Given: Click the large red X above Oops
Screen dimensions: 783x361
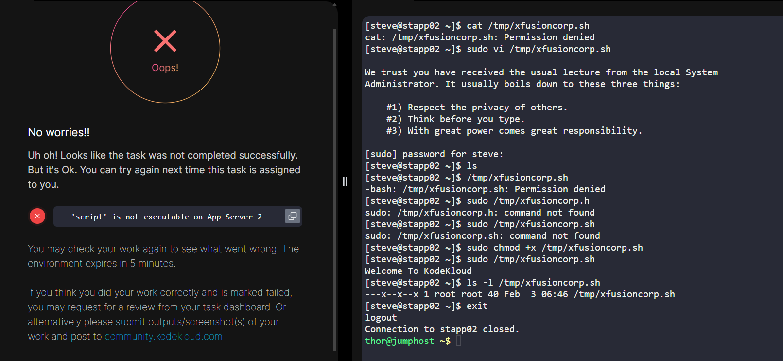Looking at the screenshot, I should (165, 41).
